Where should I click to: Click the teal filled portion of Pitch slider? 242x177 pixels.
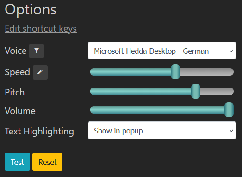[x=141, y=91]
